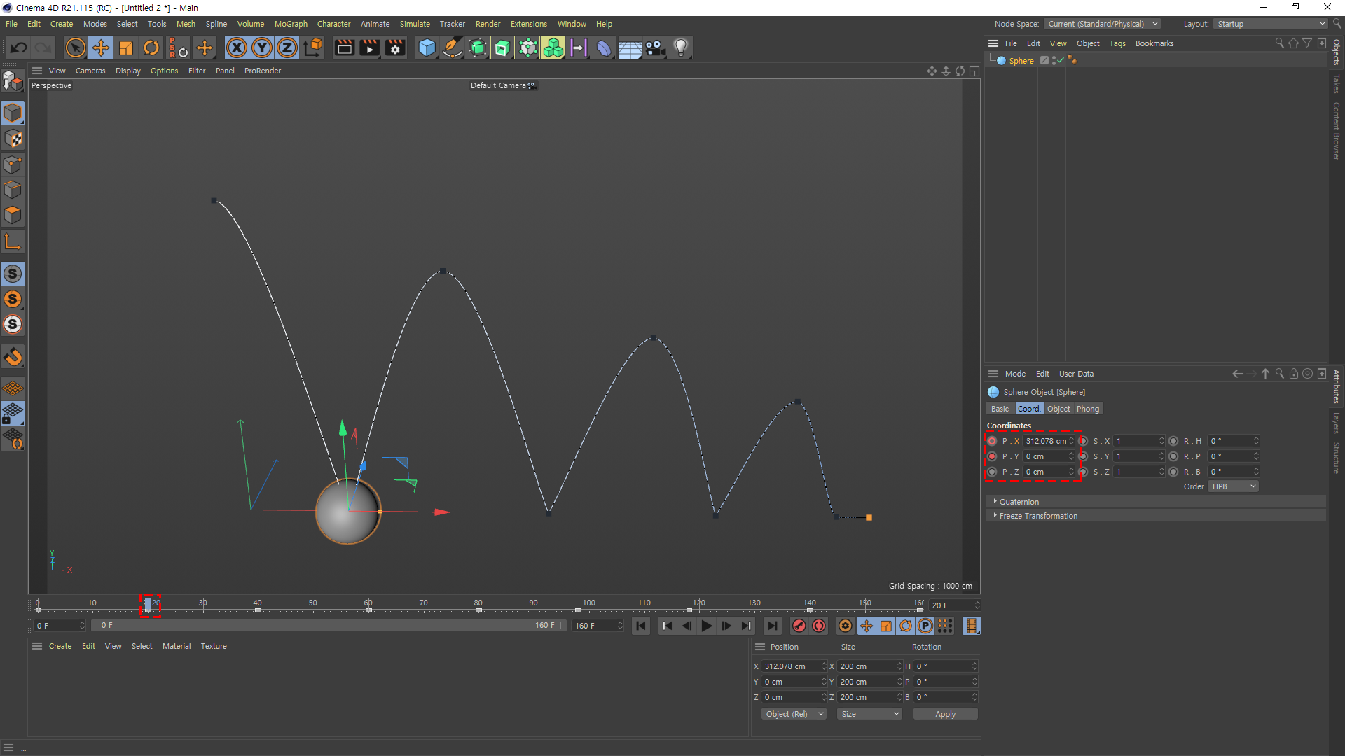This screenshot has width=1345, height=756.
Task: Toggle the X axis lock
Action: point(237,48)
